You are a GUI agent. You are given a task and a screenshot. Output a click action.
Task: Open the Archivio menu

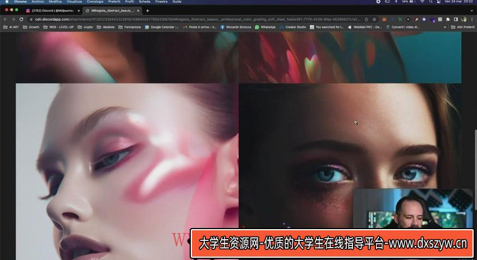(x=38, y=2)
